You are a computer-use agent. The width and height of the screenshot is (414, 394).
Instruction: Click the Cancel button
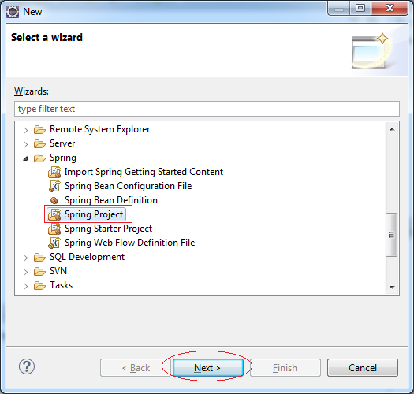click(363, 367)
